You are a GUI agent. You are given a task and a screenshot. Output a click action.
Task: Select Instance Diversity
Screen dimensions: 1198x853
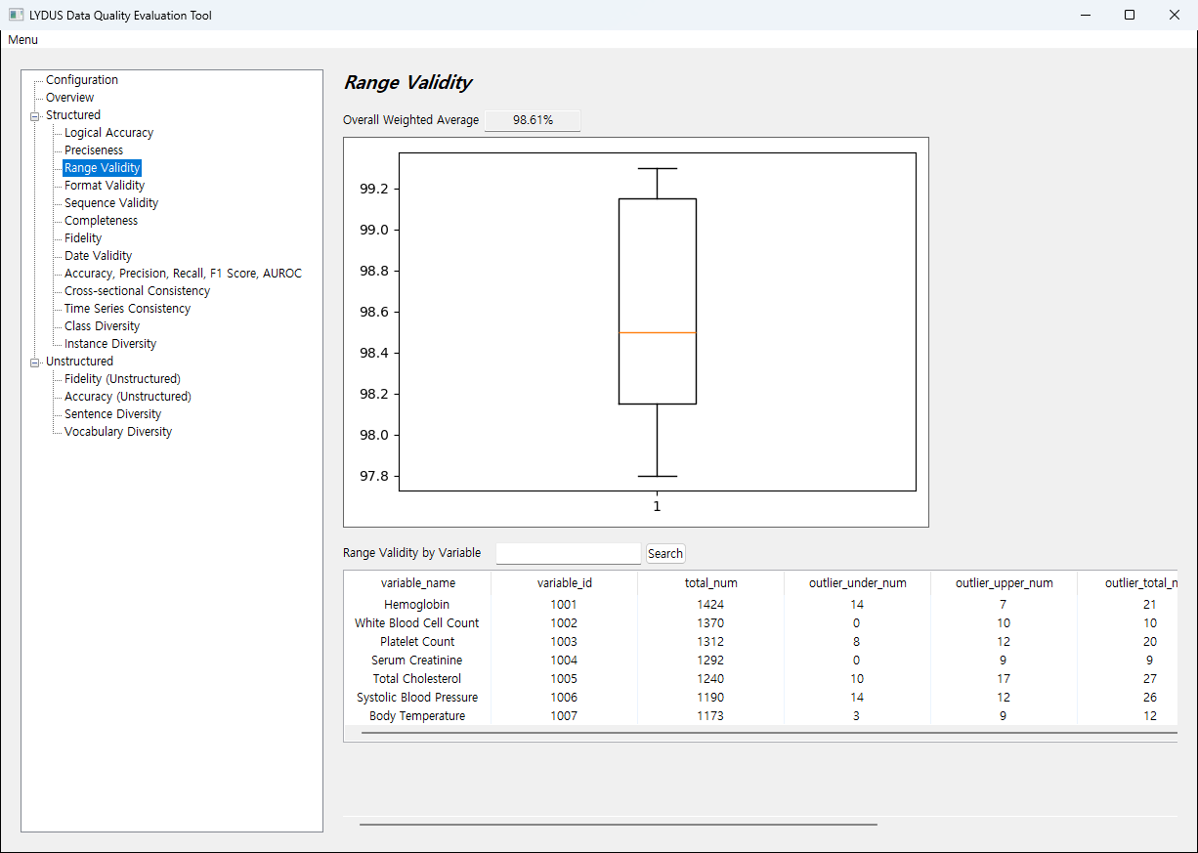tap(110, 344)
